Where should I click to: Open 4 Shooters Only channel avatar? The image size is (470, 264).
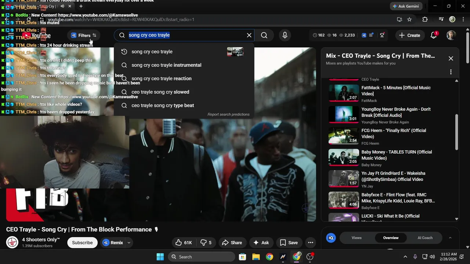(x=12, y=242)
